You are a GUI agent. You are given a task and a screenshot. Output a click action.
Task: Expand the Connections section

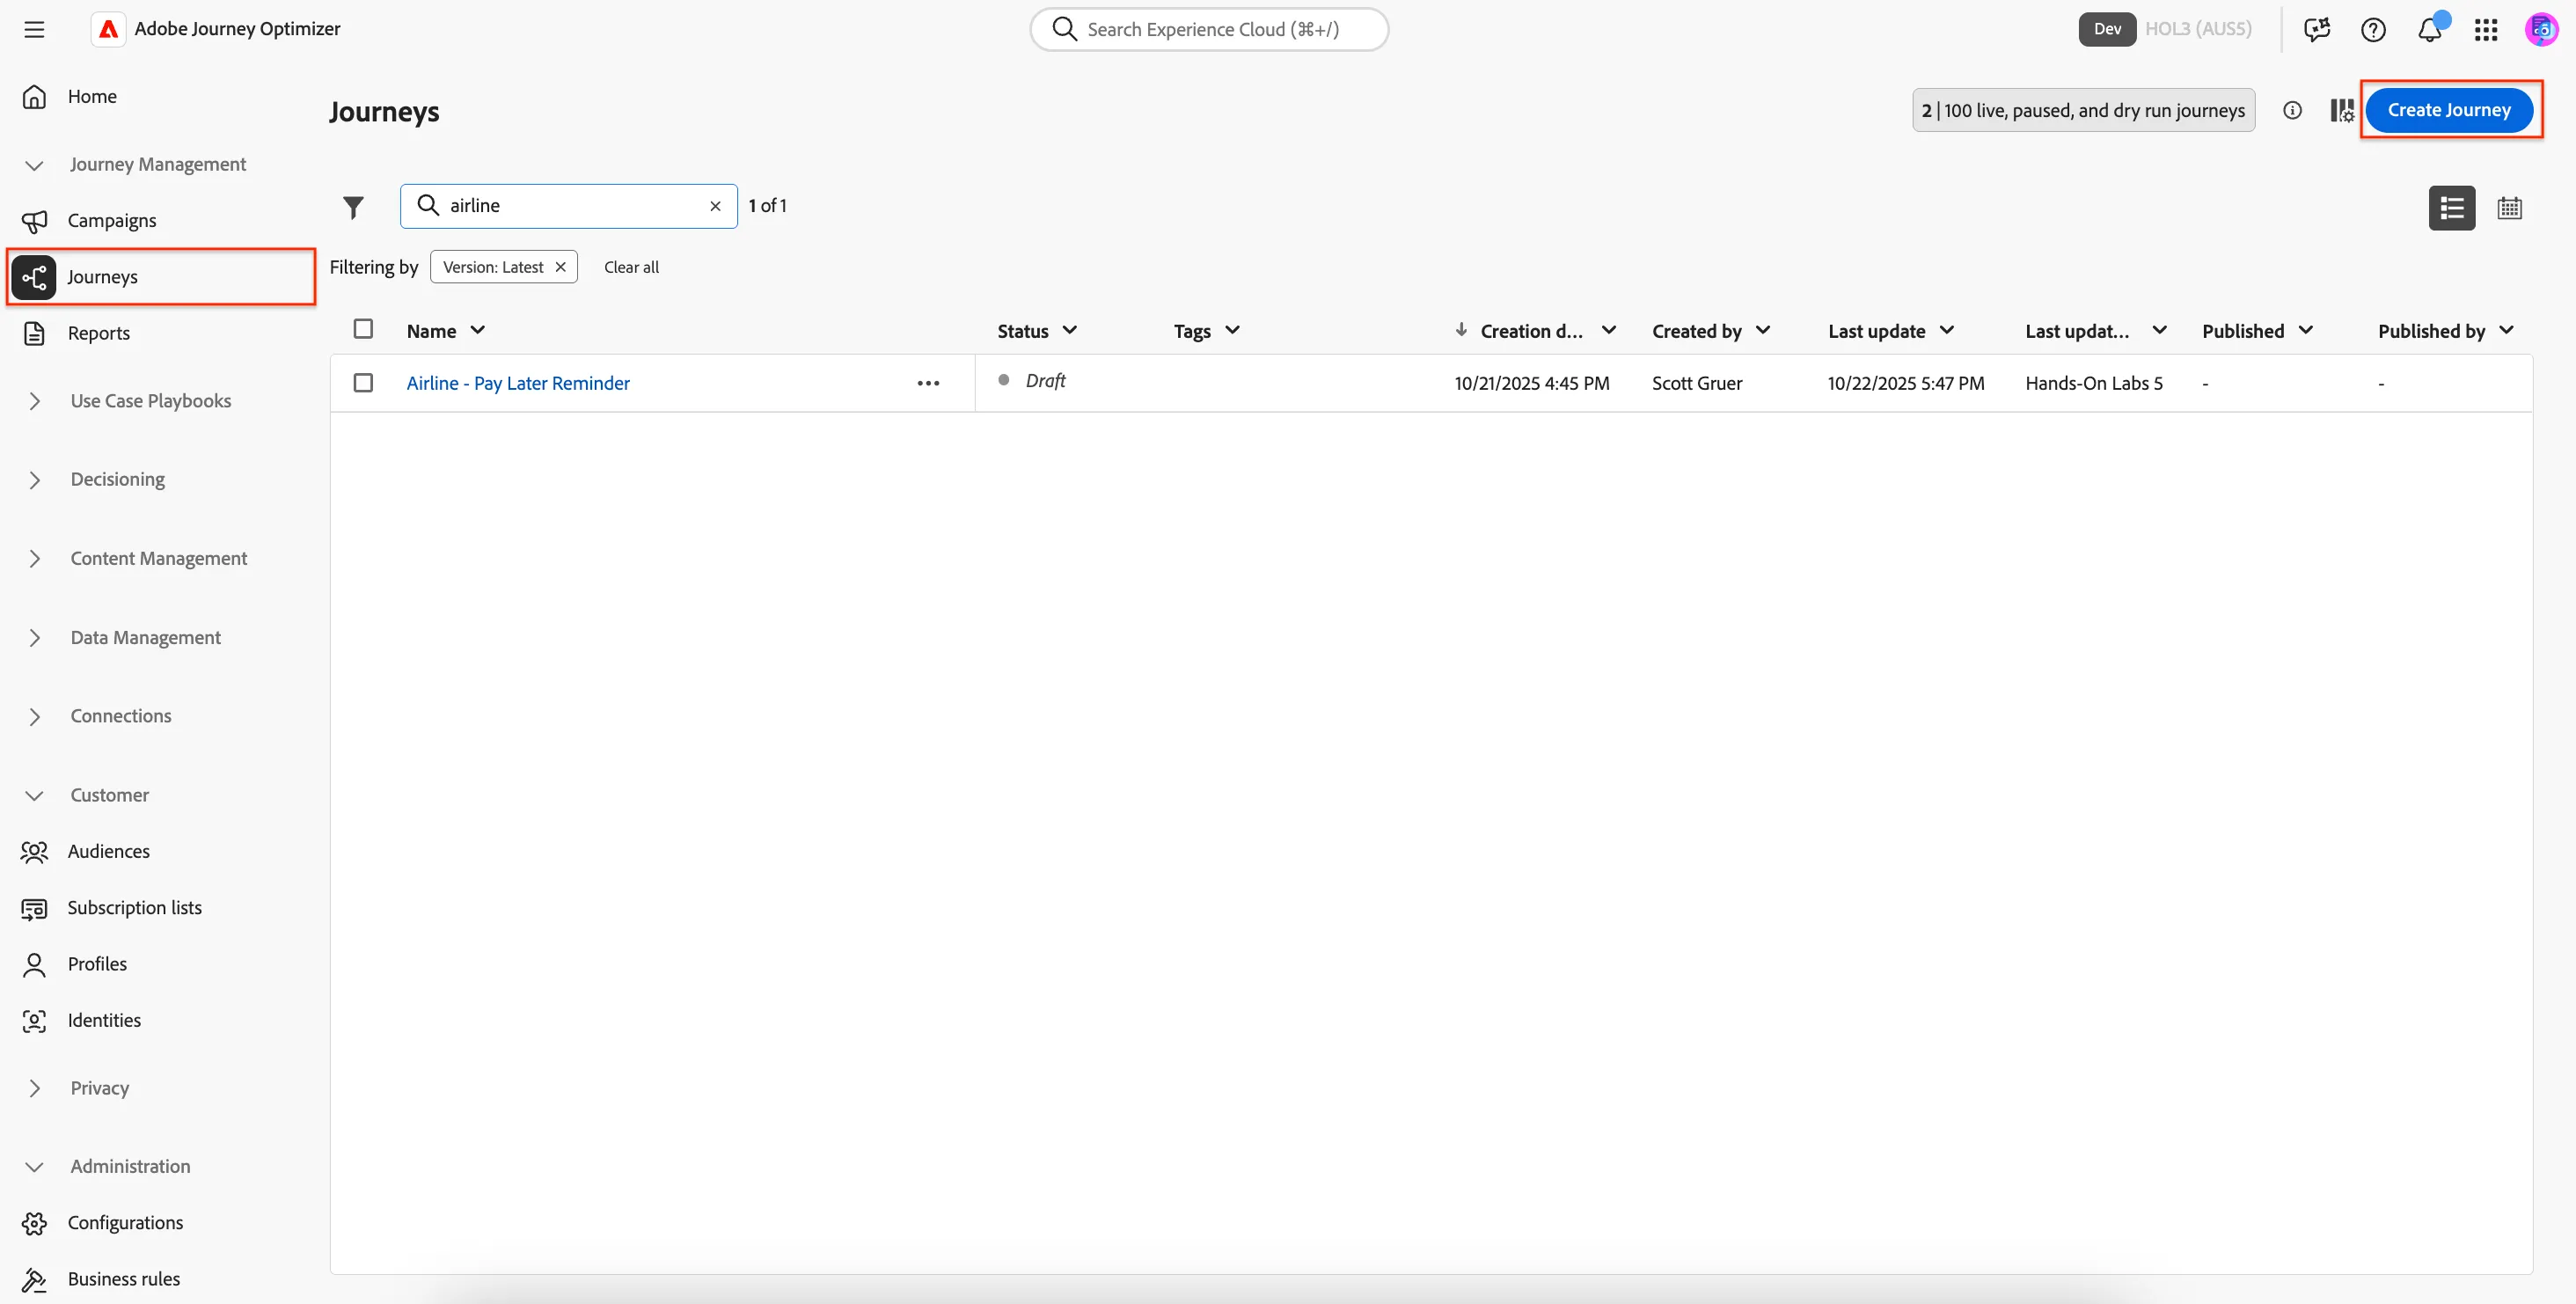click(34, 716)
